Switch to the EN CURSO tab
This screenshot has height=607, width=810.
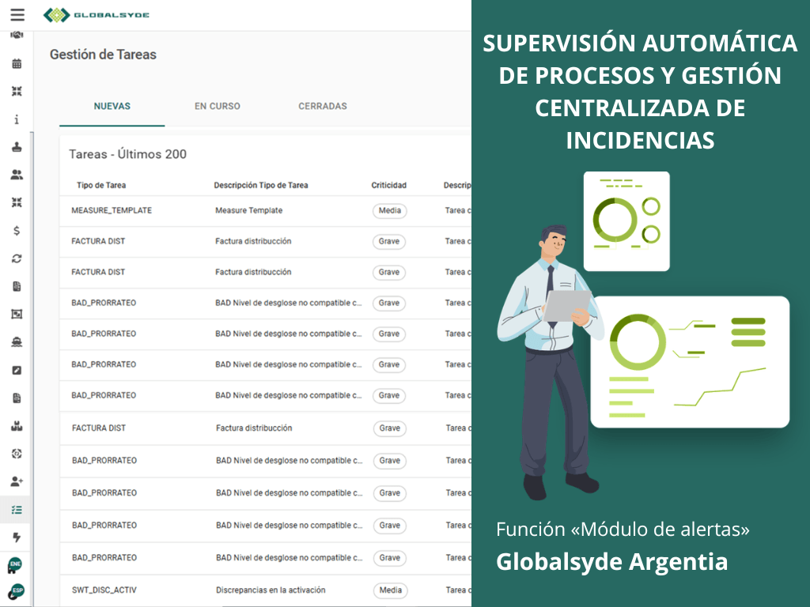click(218, 107)
